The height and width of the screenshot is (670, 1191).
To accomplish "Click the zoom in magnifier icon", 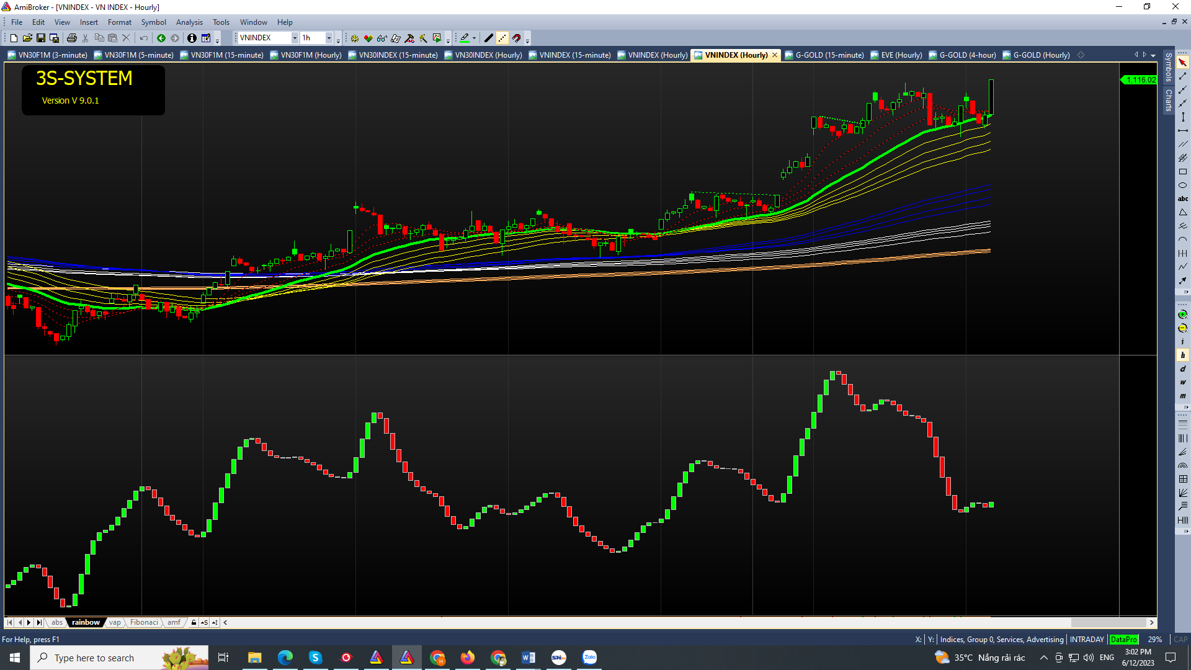I will [1182, 315].
